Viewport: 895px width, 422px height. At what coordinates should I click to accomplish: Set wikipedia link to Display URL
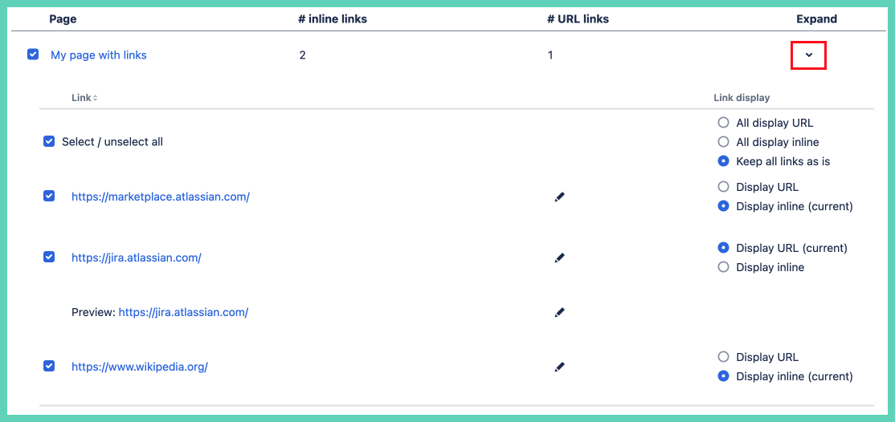click(723, 357)
